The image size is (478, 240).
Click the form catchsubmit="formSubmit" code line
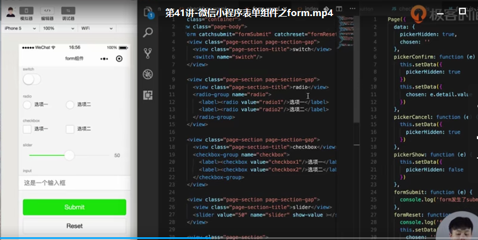coord(261,34)
